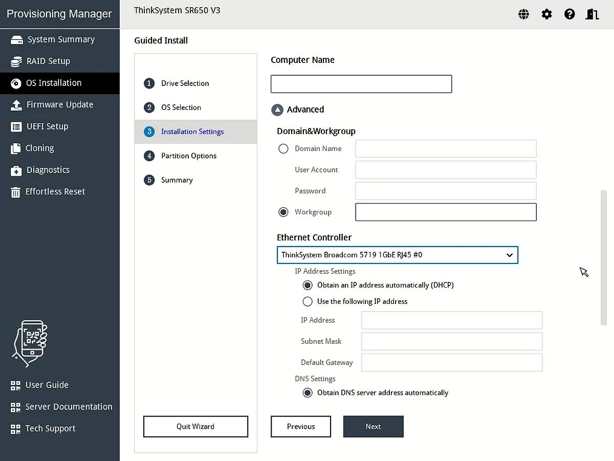Click the Password text field
Screen dimensions: 614x461
coord(446,191)
